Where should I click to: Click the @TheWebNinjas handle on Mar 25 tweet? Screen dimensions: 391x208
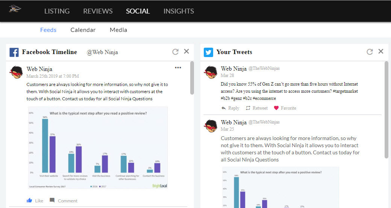point(264,122)
